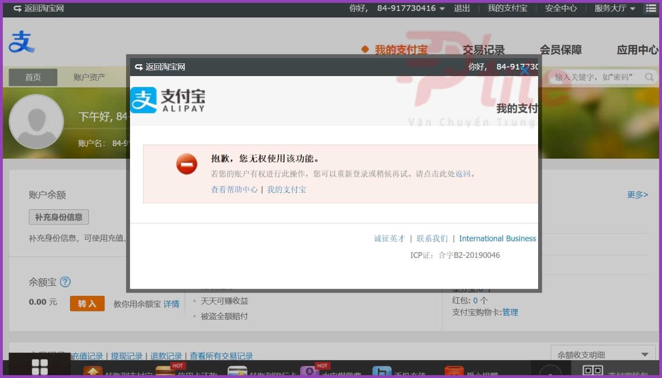
Task: Click the ICP证 合字B2-20190046 text
Action: [x=455, y=255]
